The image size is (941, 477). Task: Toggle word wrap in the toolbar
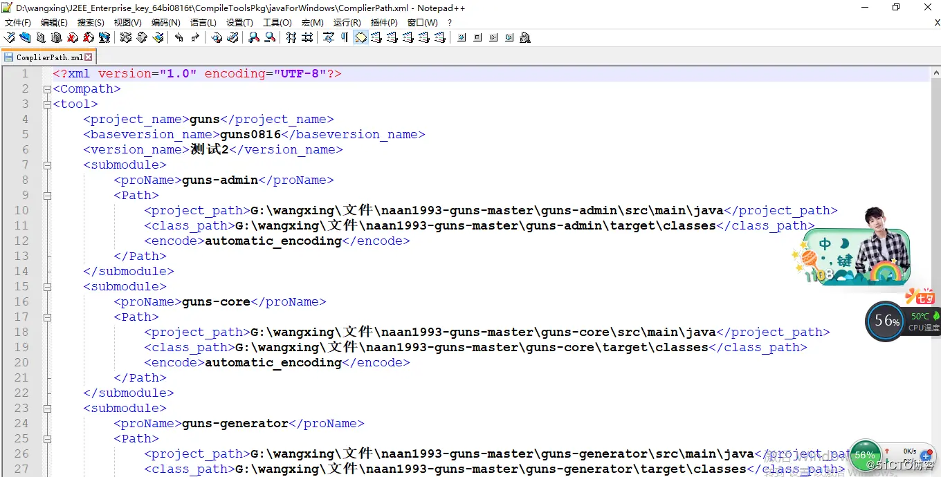click(329, 37)
